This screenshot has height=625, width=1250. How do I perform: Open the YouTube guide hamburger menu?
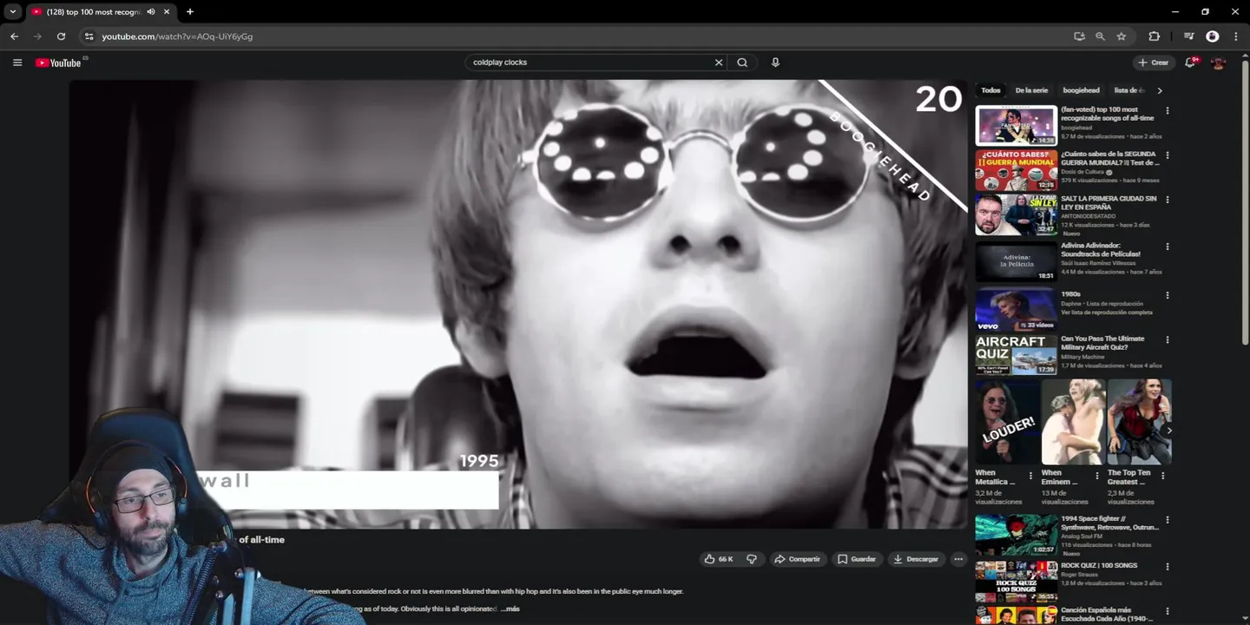click(x=17, y=62)
